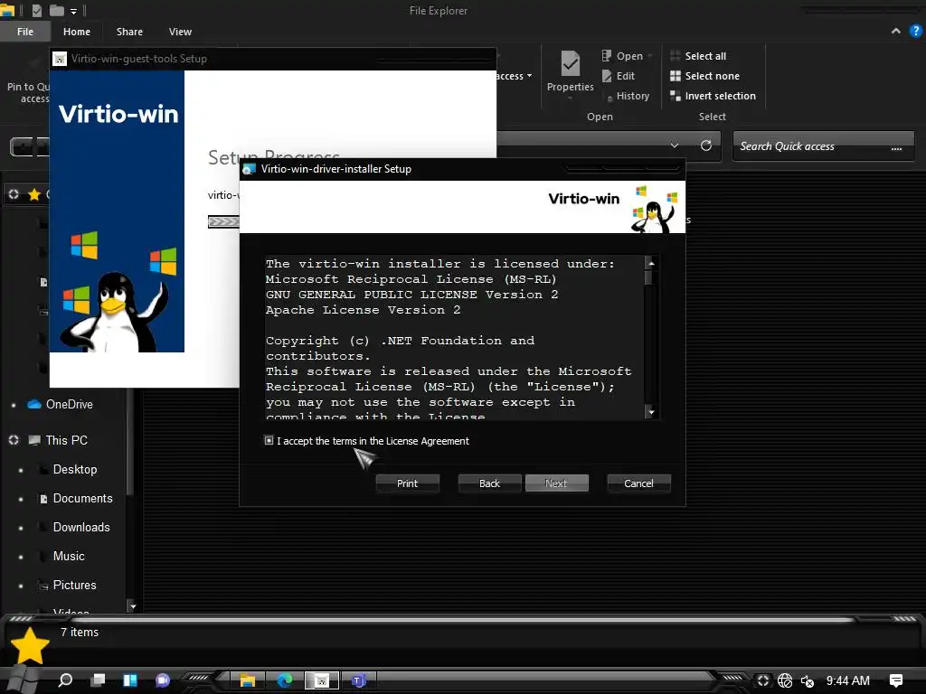
Task: Open File Explorer taskbar icon
Action: coord(248,680)
